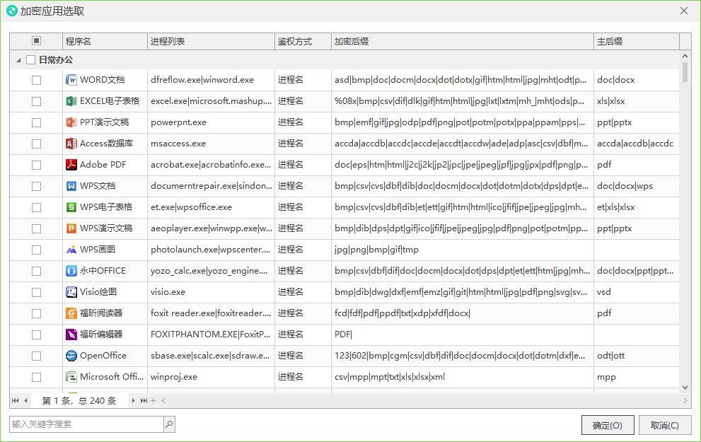
Task: Click the EXCEL电子表格 icon
Action: [x=71, y=101]
